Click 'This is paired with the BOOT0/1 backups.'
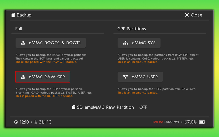The image size is (219, 137). tap(44, 96)
